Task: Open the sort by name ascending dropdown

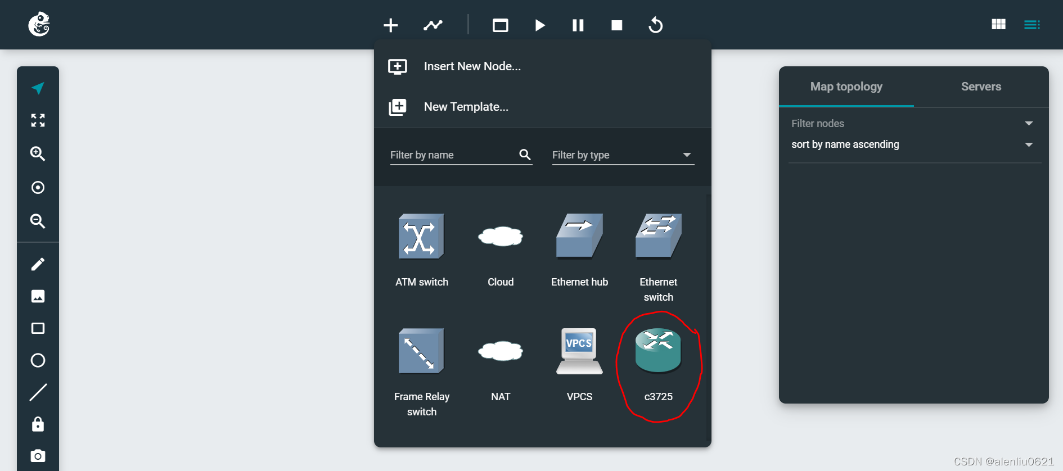Action: click(912, 144)
